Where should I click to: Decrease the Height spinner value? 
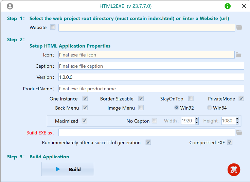237,122
